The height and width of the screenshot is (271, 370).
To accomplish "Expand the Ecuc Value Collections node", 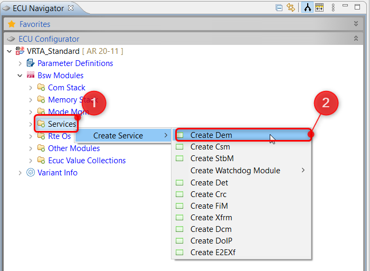I will [x=31, y=161].
